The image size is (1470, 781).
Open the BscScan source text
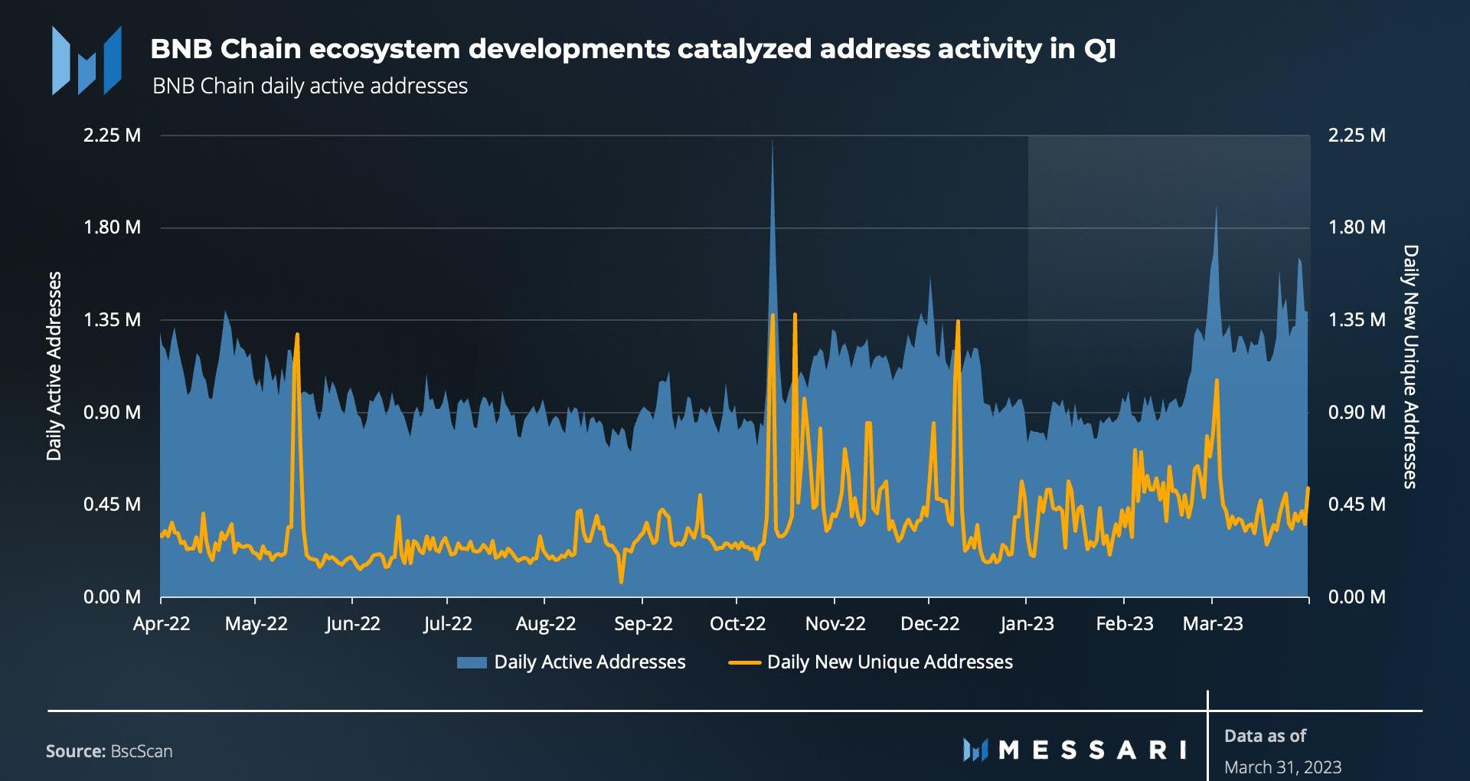[142, 751]
